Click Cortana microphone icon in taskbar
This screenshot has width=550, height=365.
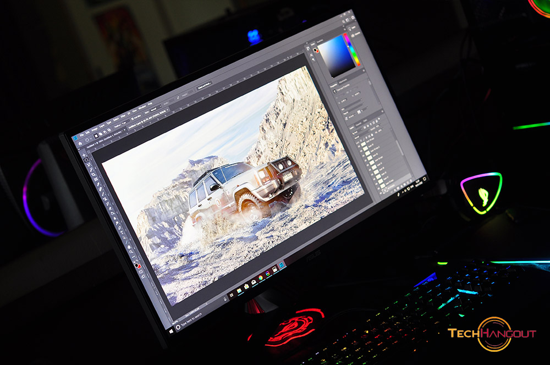click(x=225, y=300)
